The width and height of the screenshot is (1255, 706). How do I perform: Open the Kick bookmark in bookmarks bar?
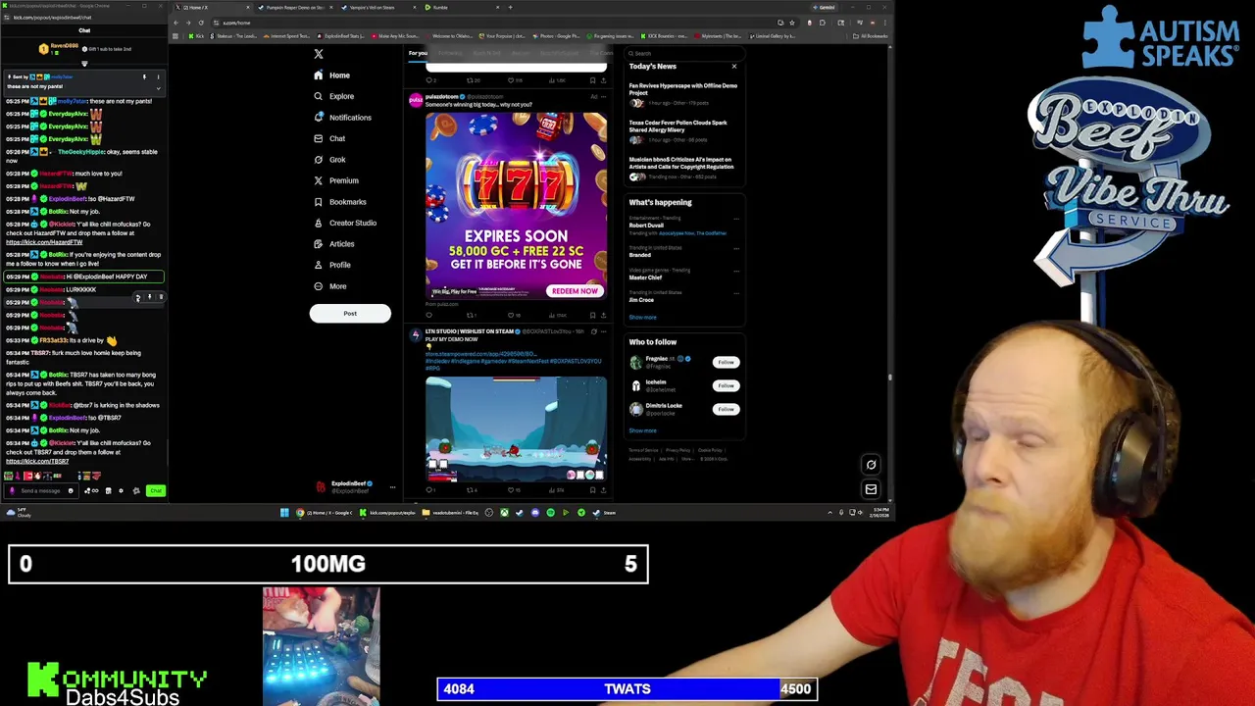click(198, 36)
